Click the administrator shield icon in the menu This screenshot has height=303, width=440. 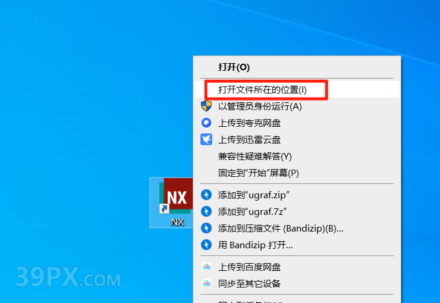206,106
